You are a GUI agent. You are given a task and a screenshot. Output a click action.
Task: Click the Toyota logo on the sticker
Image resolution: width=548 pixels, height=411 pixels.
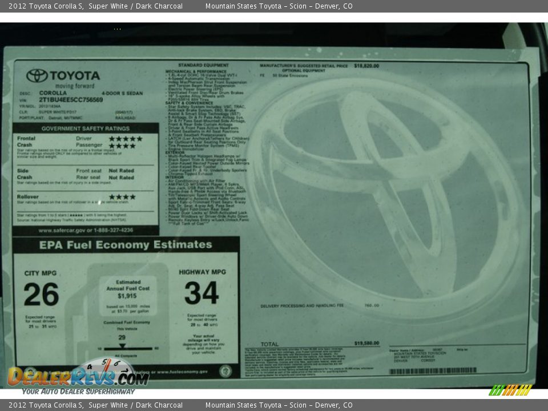pos(37,75)
